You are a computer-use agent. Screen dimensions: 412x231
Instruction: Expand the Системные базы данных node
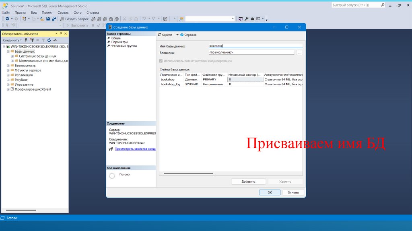click(12, 56)
